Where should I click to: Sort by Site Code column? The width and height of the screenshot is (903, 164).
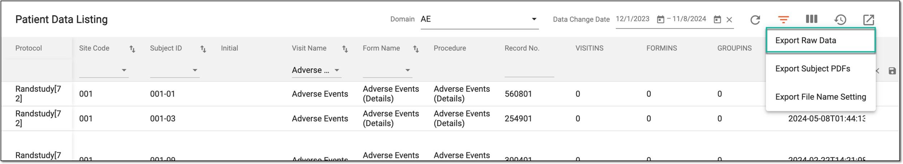[132, 49]
